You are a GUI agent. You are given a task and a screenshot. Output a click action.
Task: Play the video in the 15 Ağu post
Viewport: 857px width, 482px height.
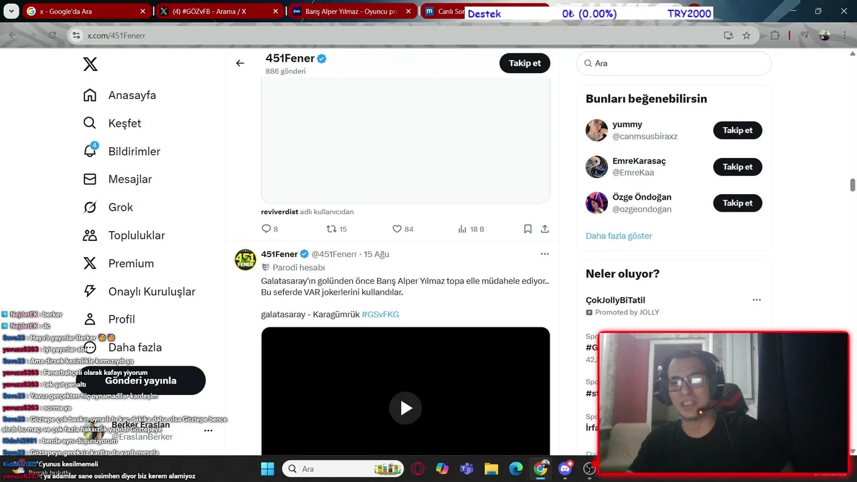point(406,408)
